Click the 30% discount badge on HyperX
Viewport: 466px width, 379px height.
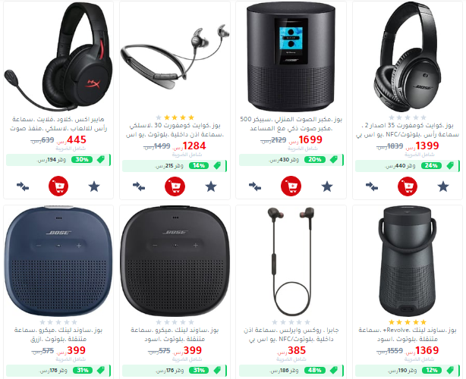coord(82,160)
